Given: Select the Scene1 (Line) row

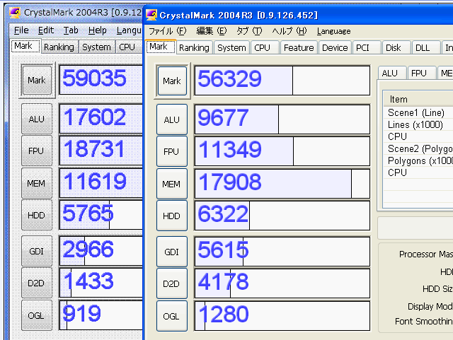Looking at the screenshot, I should pos(415,112).
